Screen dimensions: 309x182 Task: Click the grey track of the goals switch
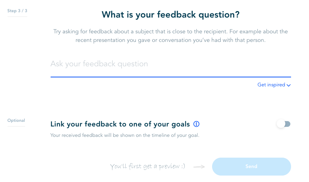point(288,124)
